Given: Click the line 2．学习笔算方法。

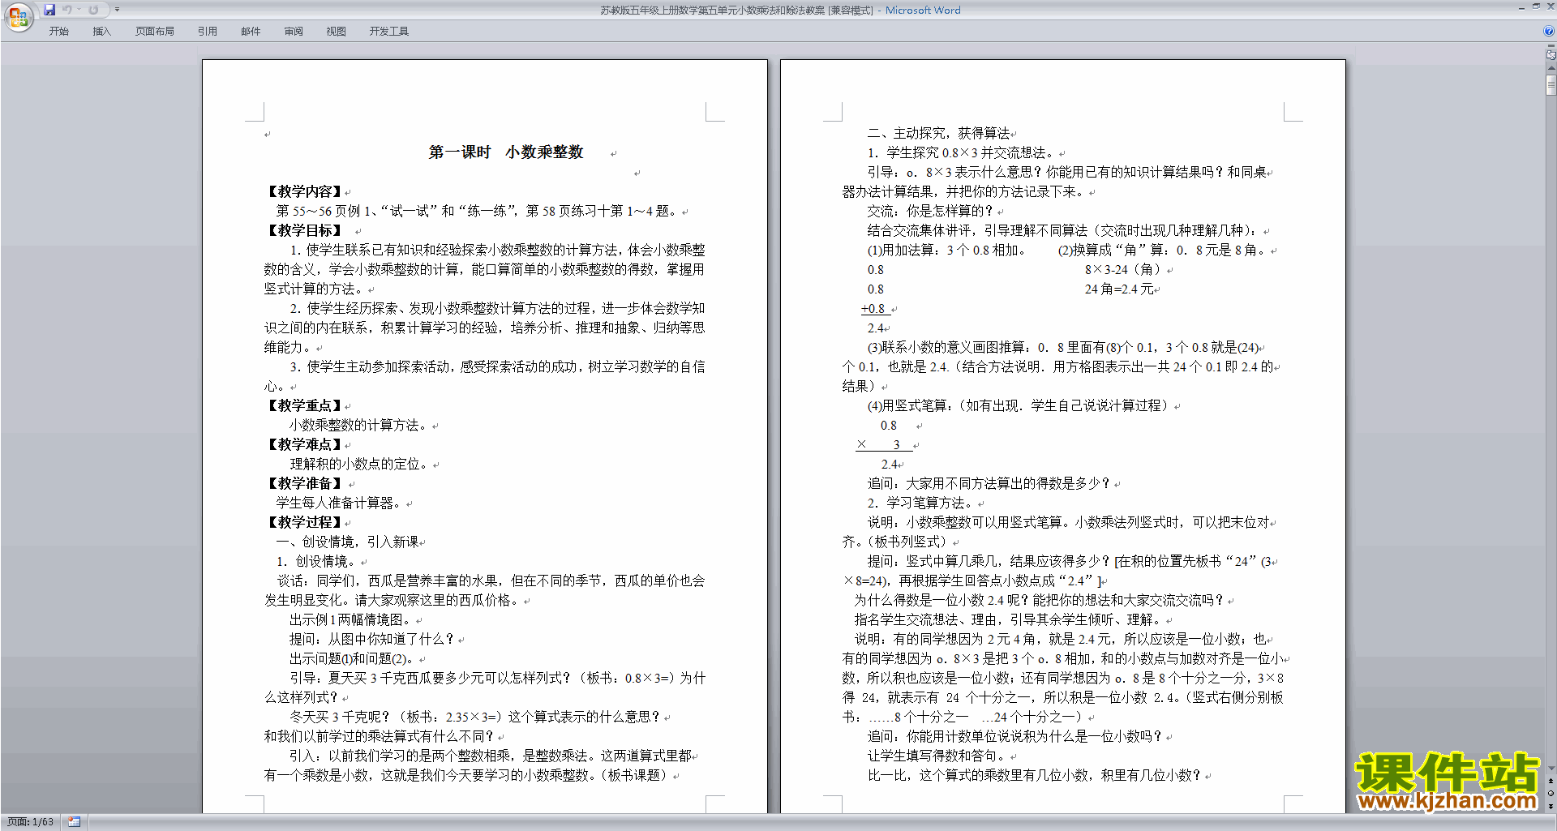Looking at the screenshot, I should [920, 503].
